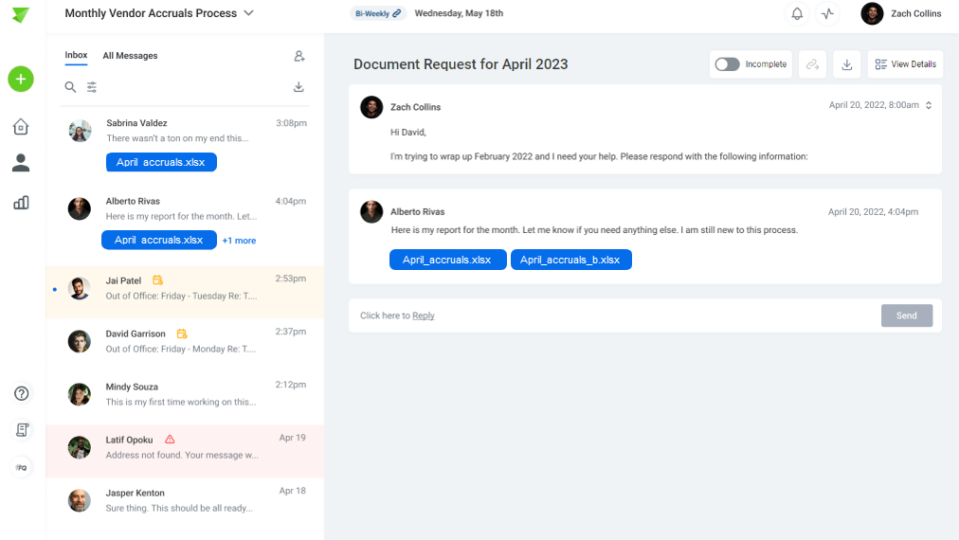Click the inbox search magnifier icon
This screenshot has height=540, width=959.
70,87
